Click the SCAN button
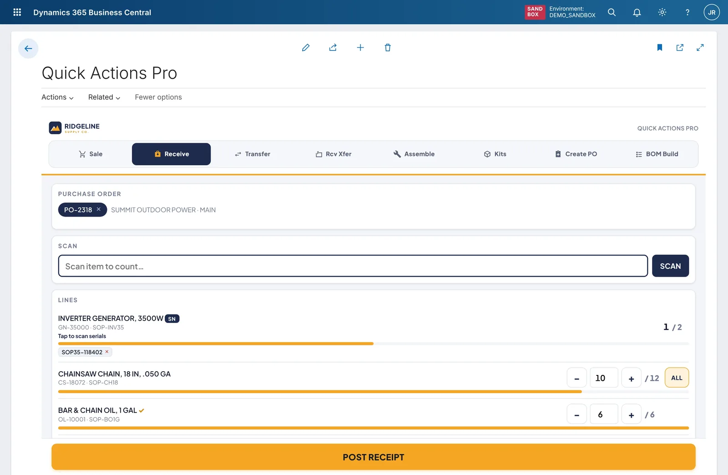The width and height of the screenshot is (728, 475). click(670, 266)
